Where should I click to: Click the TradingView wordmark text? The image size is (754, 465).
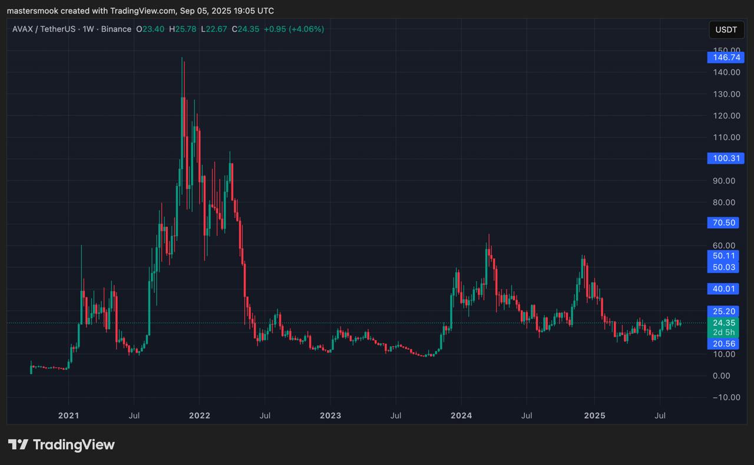pos(74,444)
